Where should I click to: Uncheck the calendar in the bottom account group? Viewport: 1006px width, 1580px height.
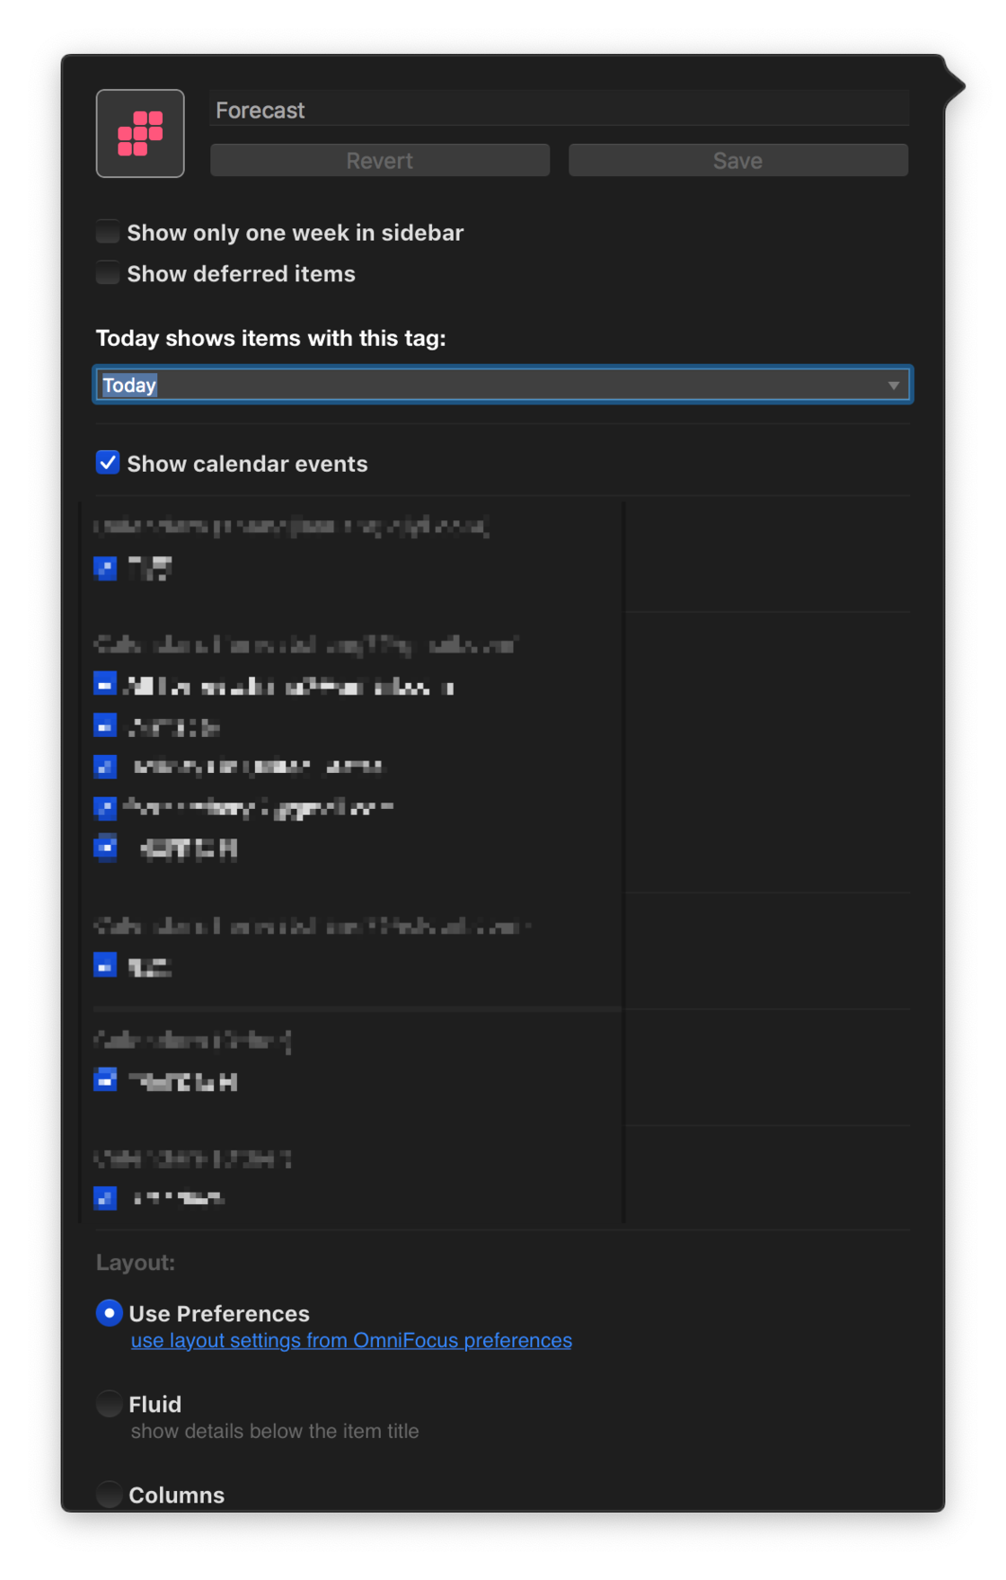105,1198
